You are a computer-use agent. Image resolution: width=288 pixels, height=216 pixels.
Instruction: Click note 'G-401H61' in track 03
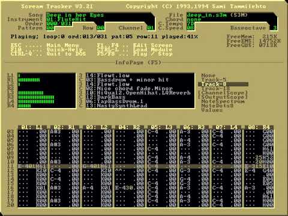point(97,166)
